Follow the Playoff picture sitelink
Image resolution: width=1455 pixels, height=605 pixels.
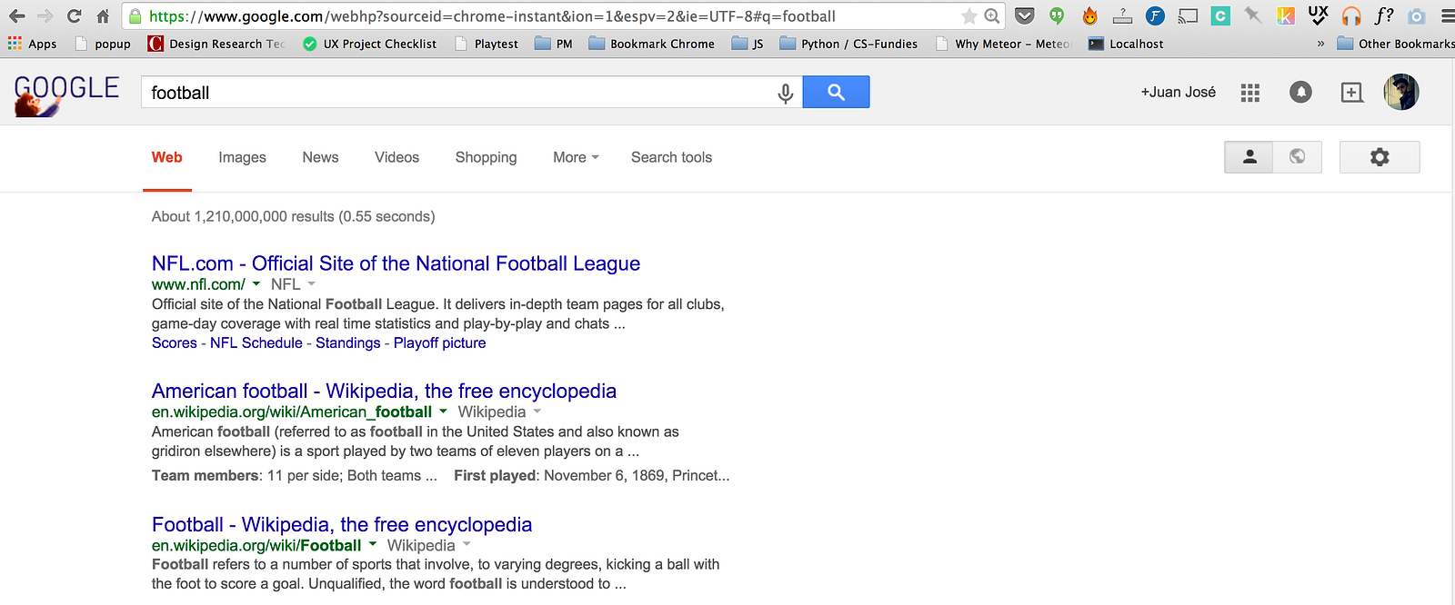439,342
